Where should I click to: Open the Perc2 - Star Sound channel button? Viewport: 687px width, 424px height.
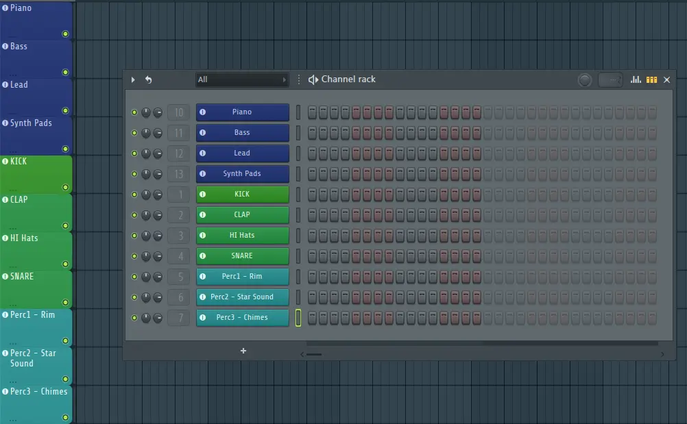coord(242,297)
